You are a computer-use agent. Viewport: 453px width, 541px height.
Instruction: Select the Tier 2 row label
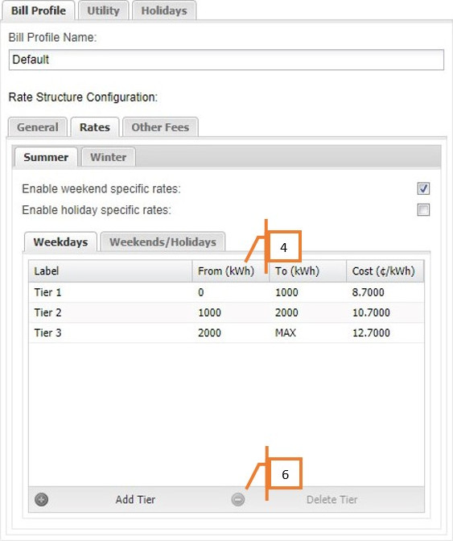click(48, 312)
